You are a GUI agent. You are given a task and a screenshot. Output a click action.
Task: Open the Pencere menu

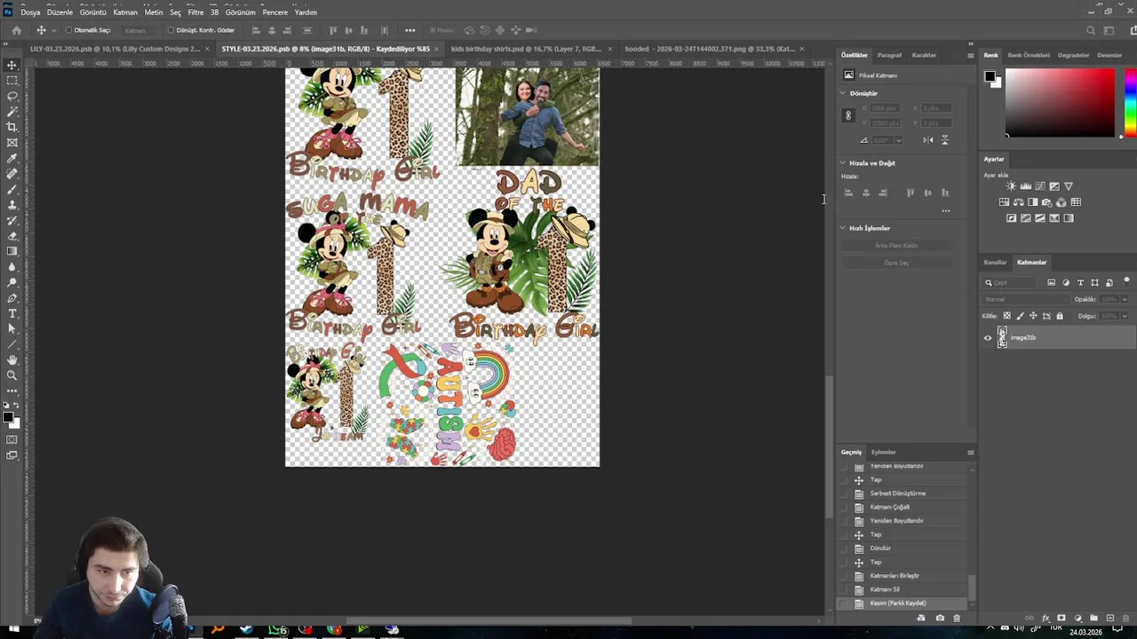point(274,12)
